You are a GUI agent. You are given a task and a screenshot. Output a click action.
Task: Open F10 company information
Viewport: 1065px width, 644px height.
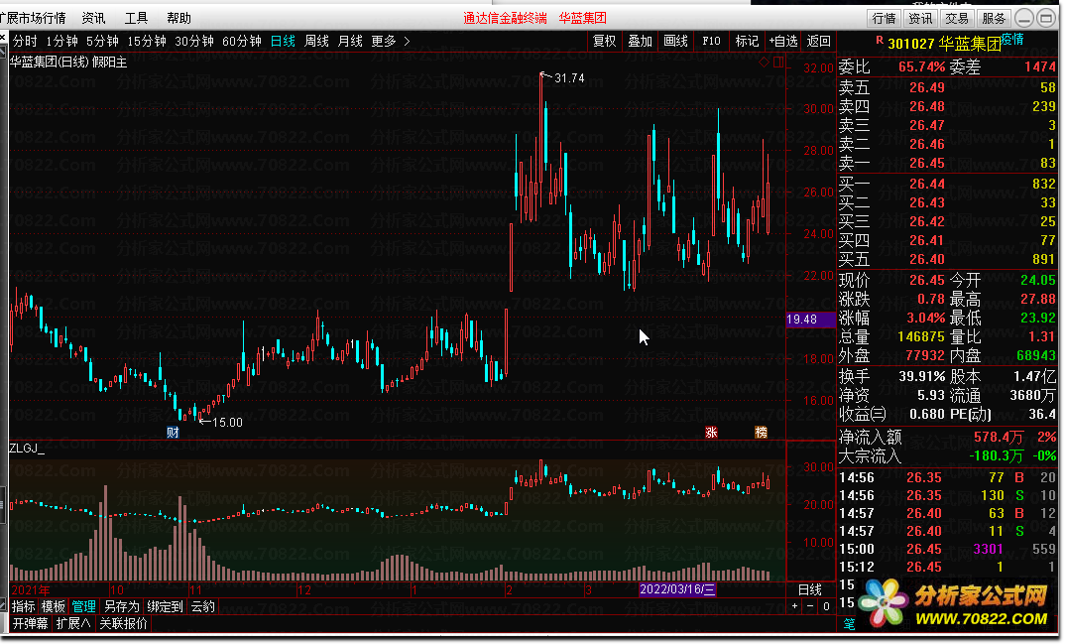tap(711, 42)
